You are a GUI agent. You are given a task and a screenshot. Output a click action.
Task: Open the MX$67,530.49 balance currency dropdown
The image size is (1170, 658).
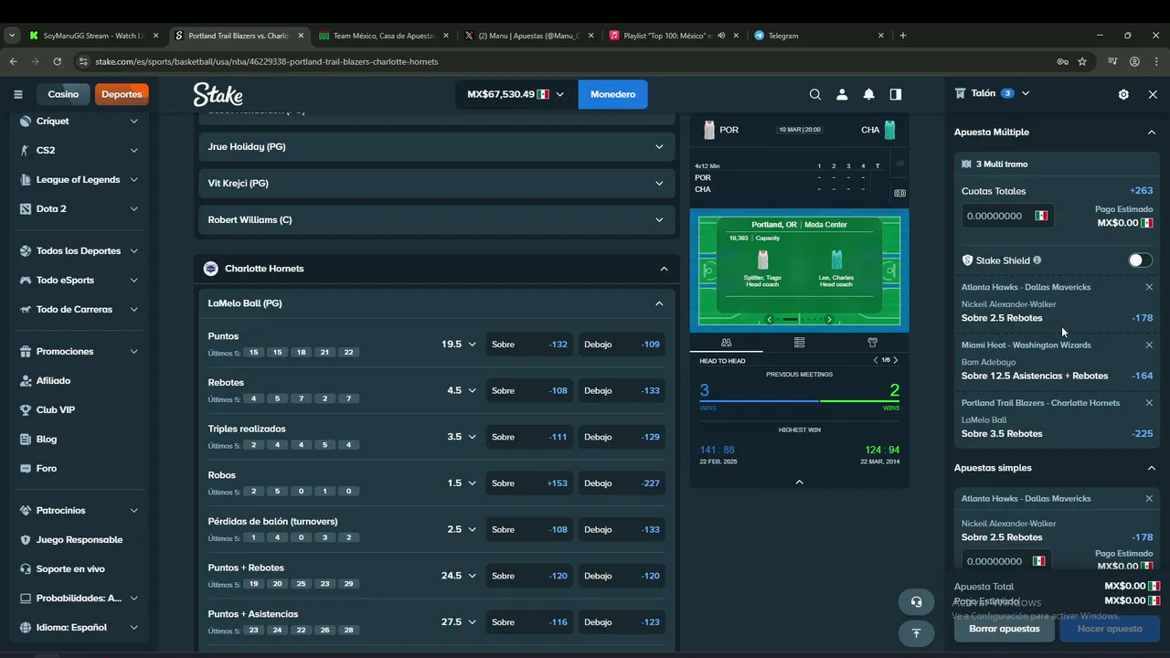point(516,94)
